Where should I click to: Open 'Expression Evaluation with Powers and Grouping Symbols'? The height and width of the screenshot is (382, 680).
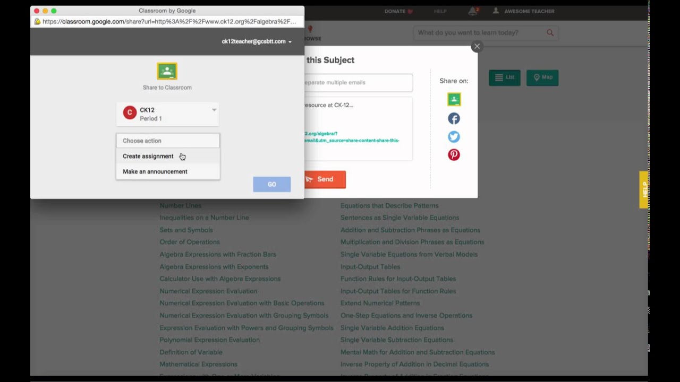pyautogui.click(x=246, y=328)
